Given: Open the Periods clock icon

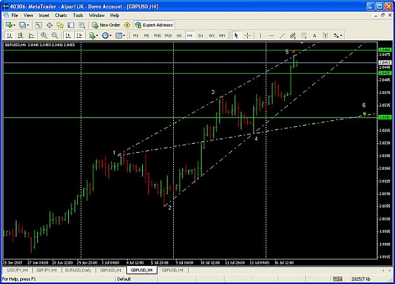Looking at the screenshot, I should coord(106,35).
